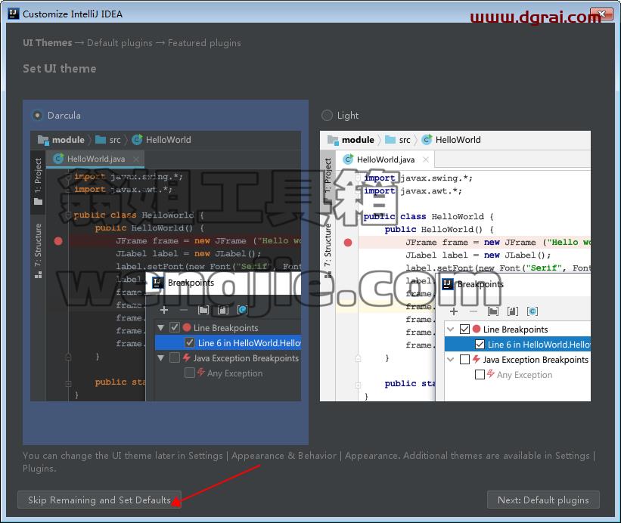Image resolution: width=621 pixels, height=523 pixels.
Task: Toggle Line Breakpoints checkbox in Light preview
Action: [x=464, y=330]
